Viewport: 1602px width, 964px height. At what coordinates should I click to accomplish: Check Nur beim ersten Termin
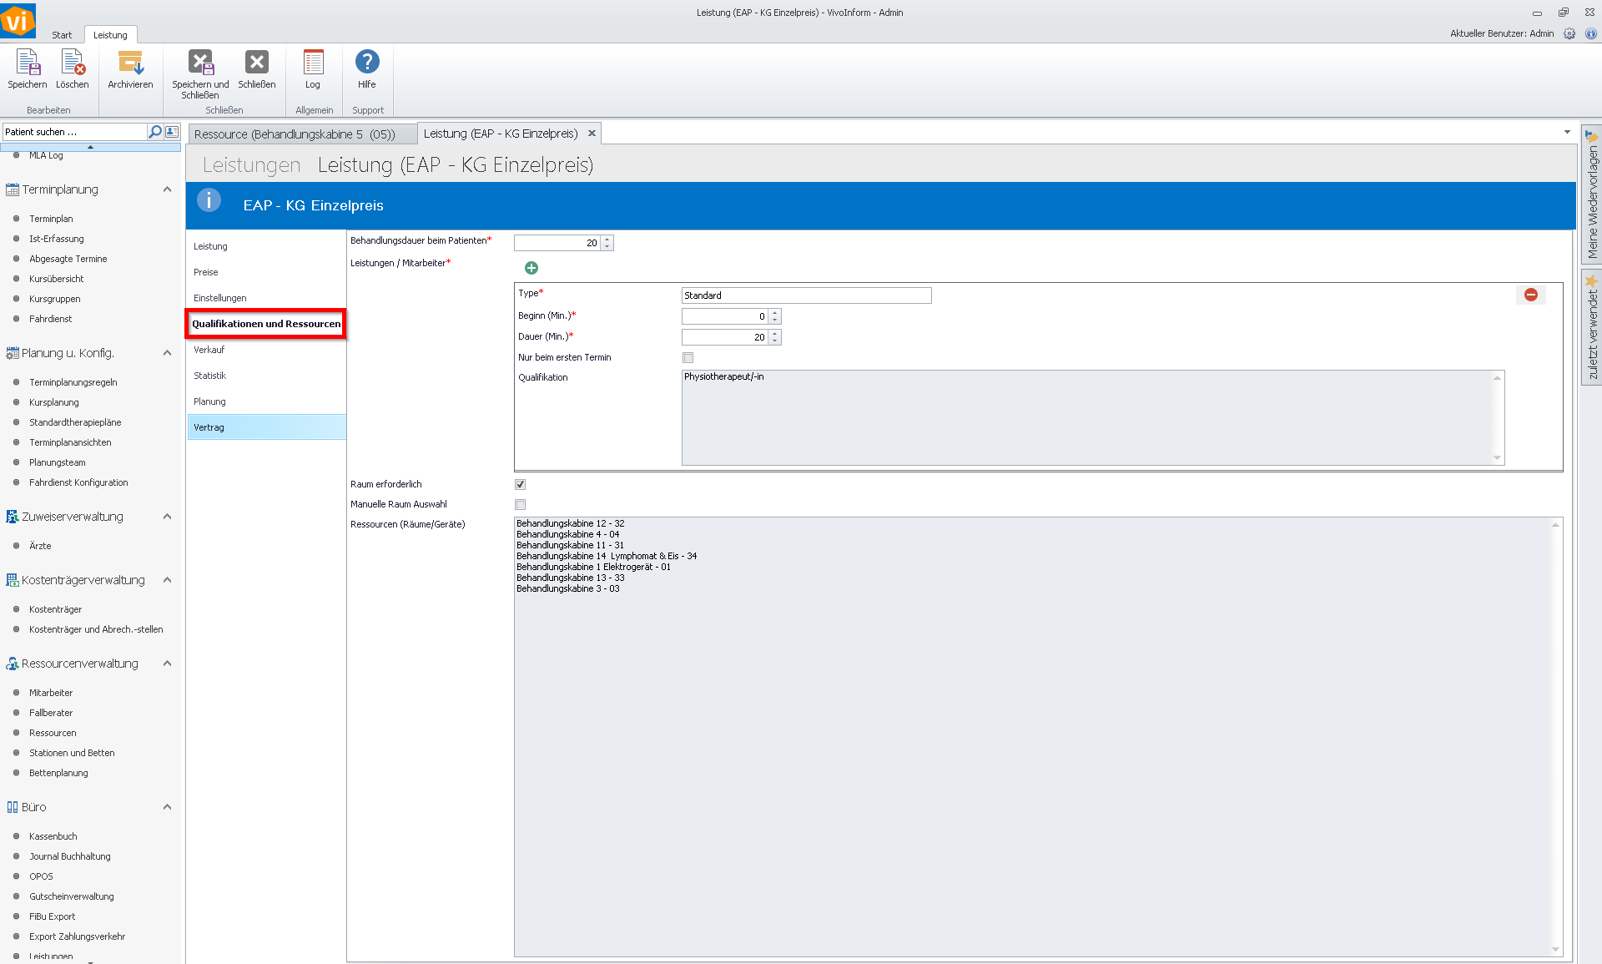[x=688, y=357]
